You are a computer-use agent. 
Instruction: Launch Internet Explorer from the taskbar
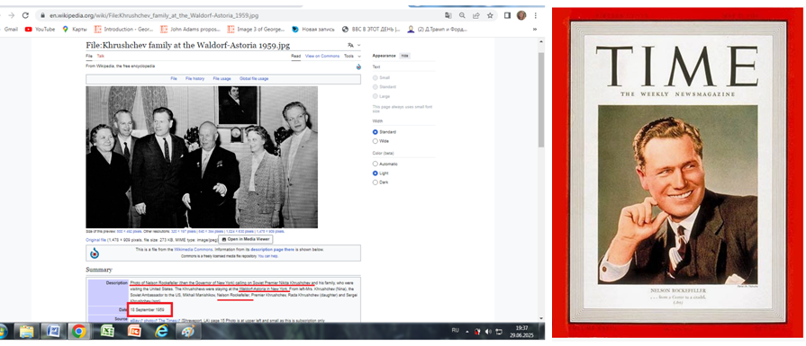pos(161,331)
